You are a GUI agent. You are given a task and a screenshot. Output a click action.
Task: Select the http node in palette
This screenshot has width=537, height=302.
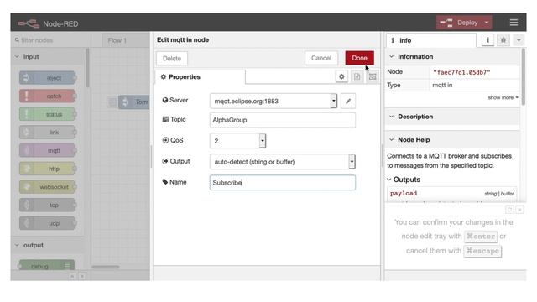click(47, 169)
